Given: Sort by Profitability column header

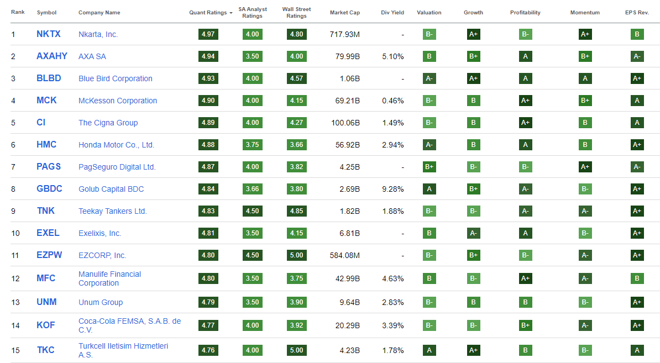Looking at the screenshot, I should (x=525, y=13).
